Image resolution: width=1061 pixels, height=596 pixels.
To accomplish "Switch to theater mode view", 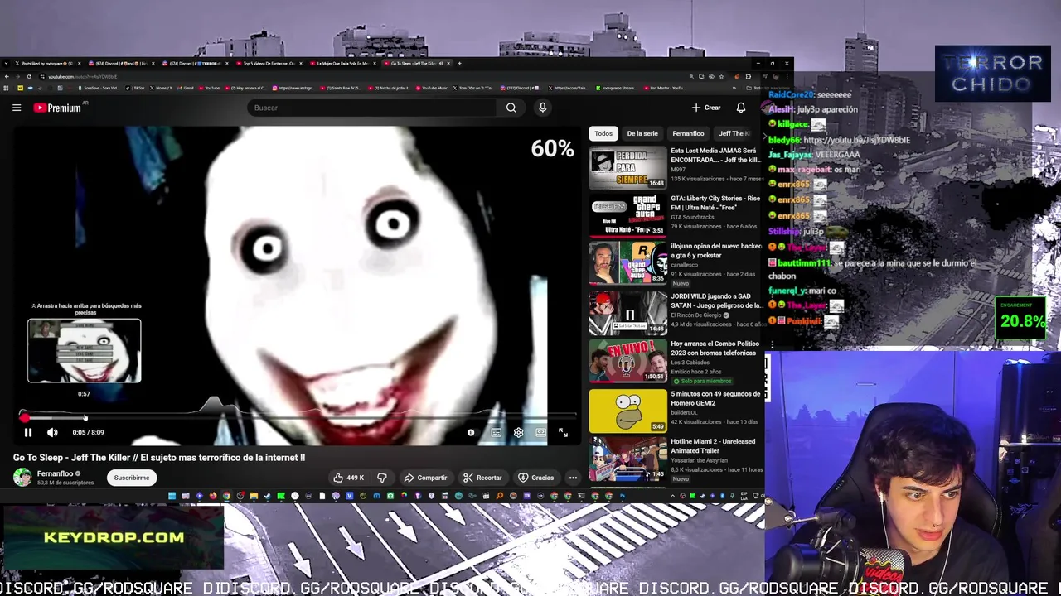I will click(x=540, y=432).
